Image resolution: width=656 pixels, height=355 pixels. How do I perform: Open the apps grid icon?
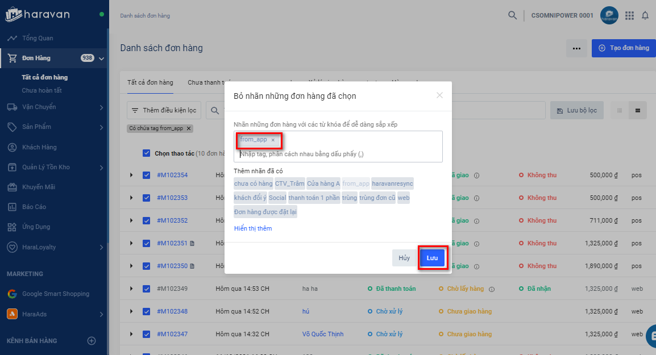629,15
